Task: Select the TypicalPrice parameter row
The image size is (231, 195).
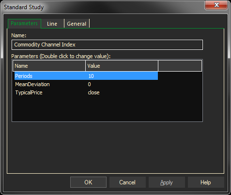Action: point(86,92)
